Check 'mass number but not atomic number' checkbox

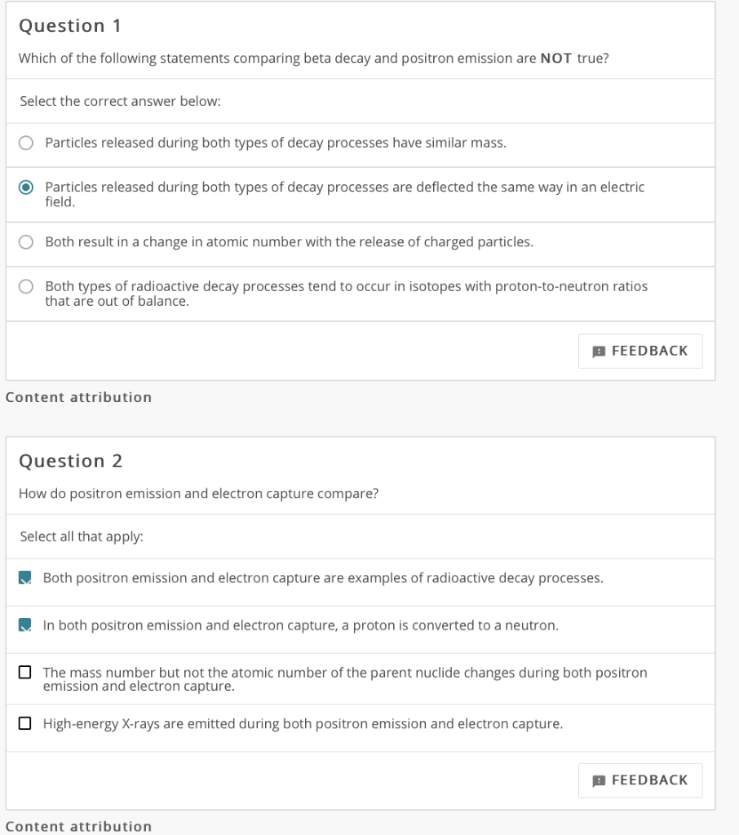pos(25,674)
